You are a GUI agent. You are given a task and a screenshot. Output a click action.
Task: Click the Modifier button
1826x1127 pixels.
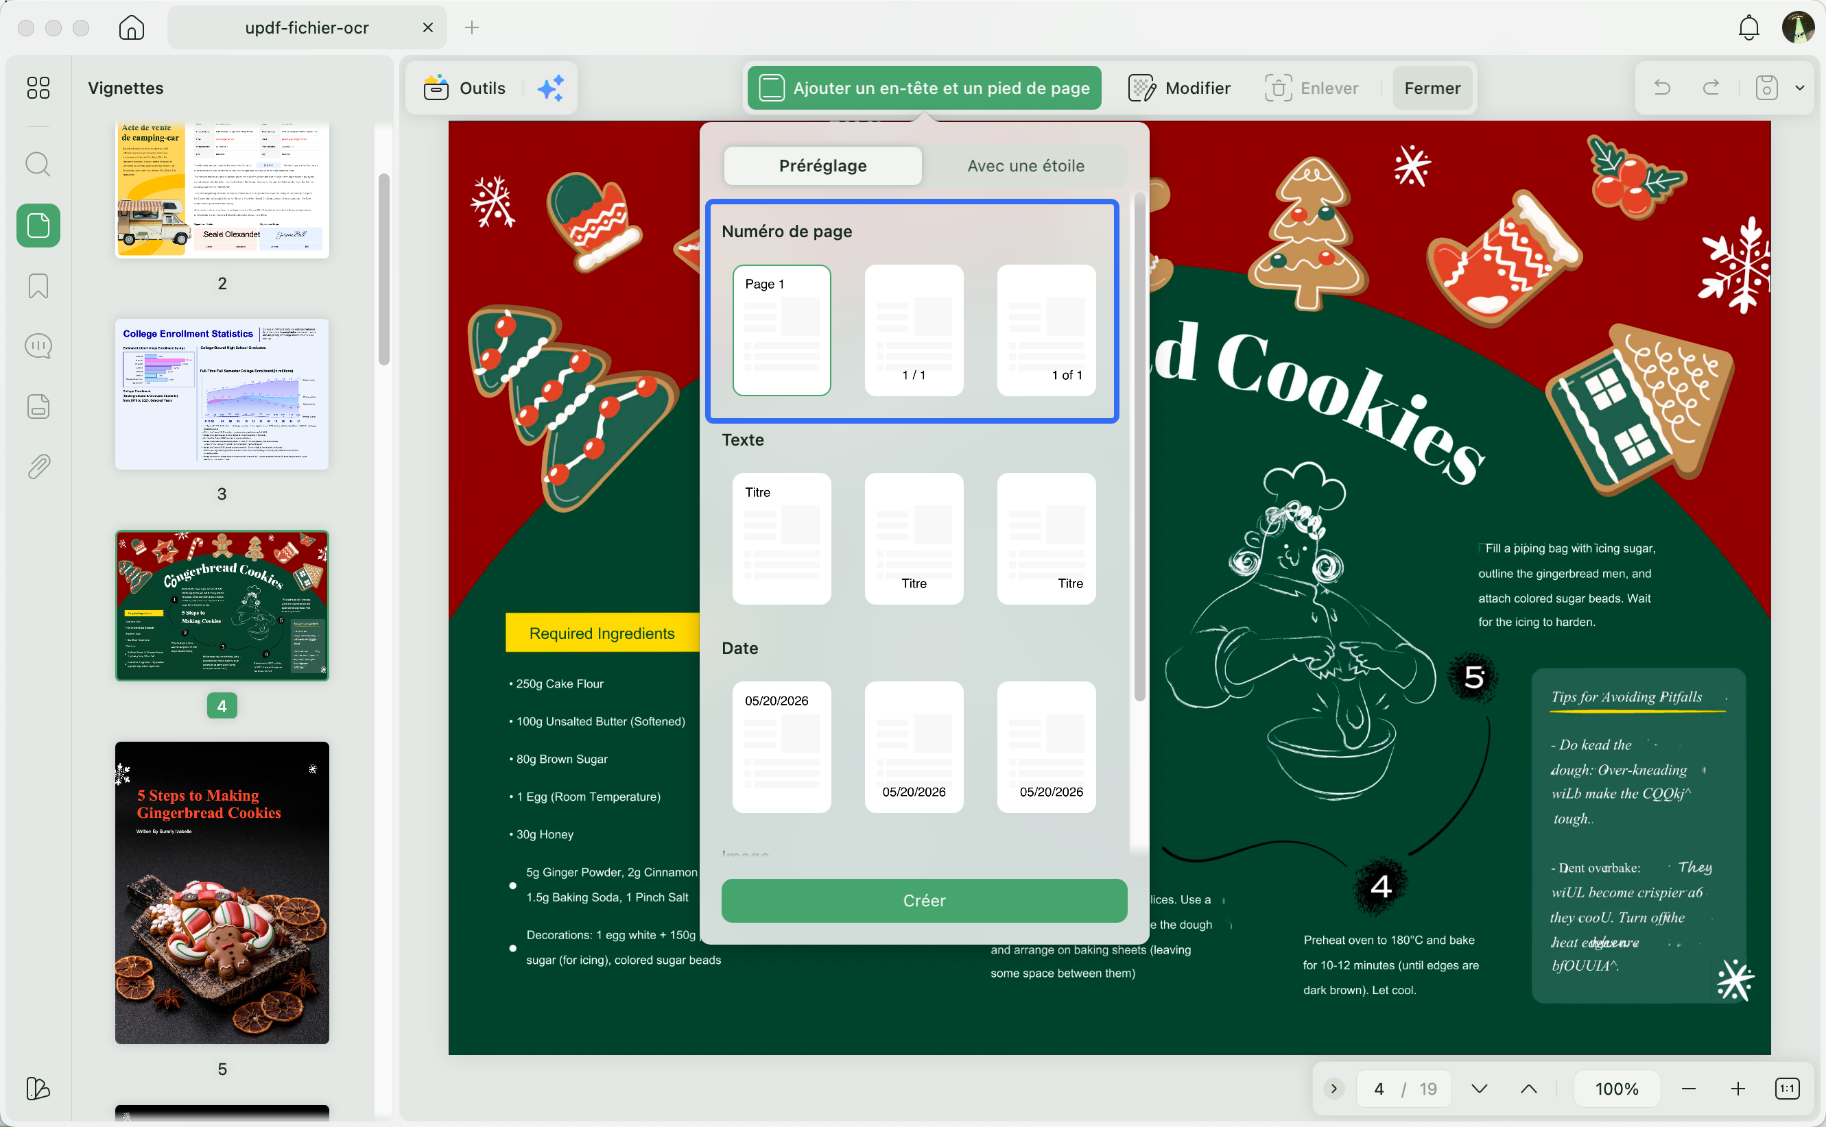tap(1180, 88)
